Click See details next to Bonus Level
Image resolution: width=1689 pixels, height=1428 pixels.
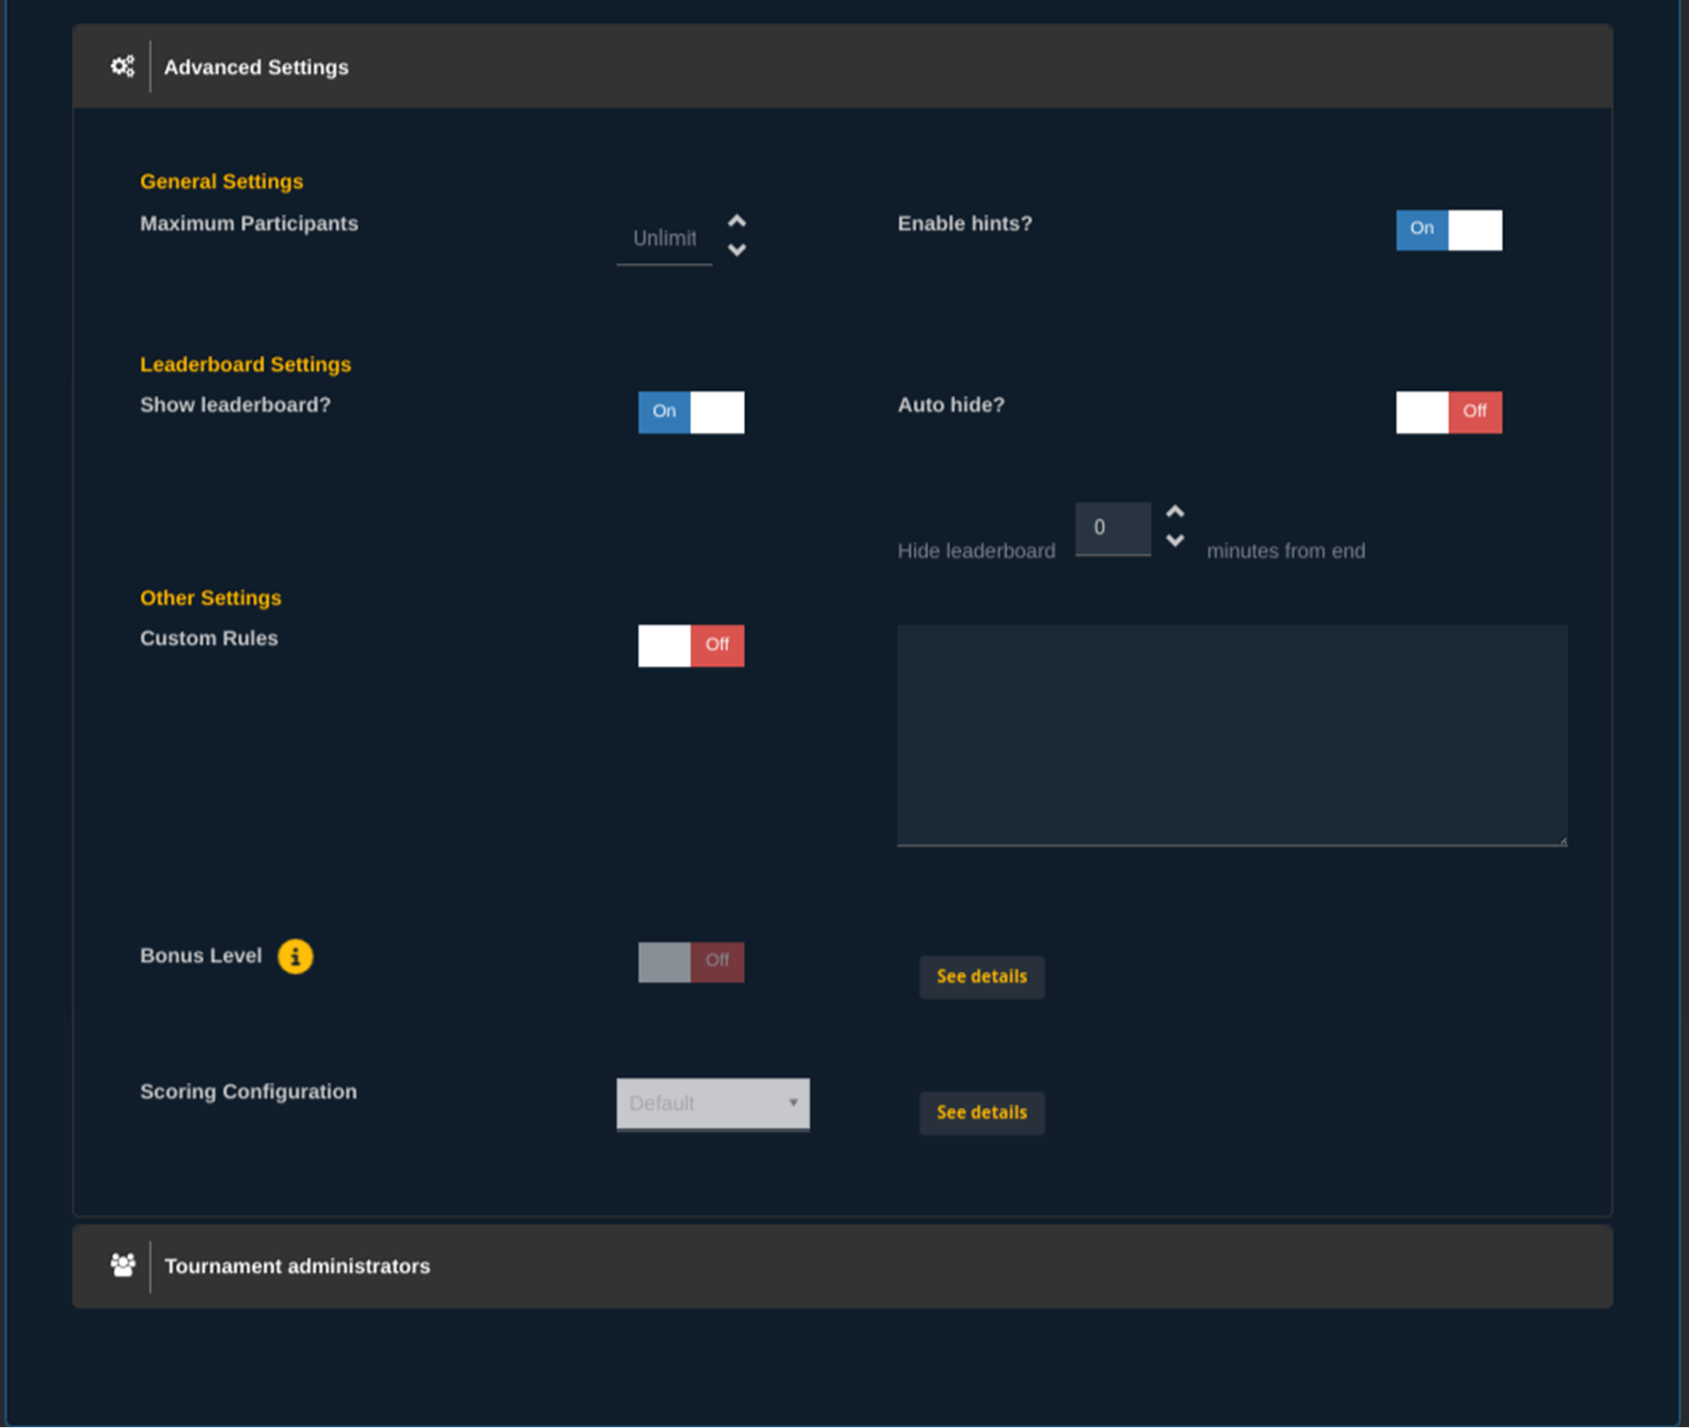[x=981, y=976]
